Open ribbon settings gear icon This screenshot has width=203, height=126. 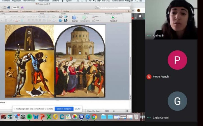[x=129, y=11]
